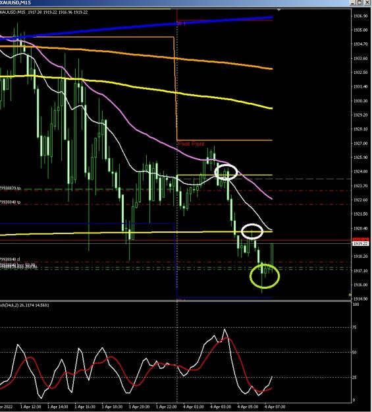
Task: Click time axis label 1 Apr 20:30
Action: click(140, 407)
